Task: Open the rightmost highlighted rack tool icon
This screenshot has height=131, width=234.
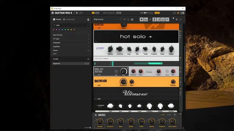Action: click(x=167, y=19)
